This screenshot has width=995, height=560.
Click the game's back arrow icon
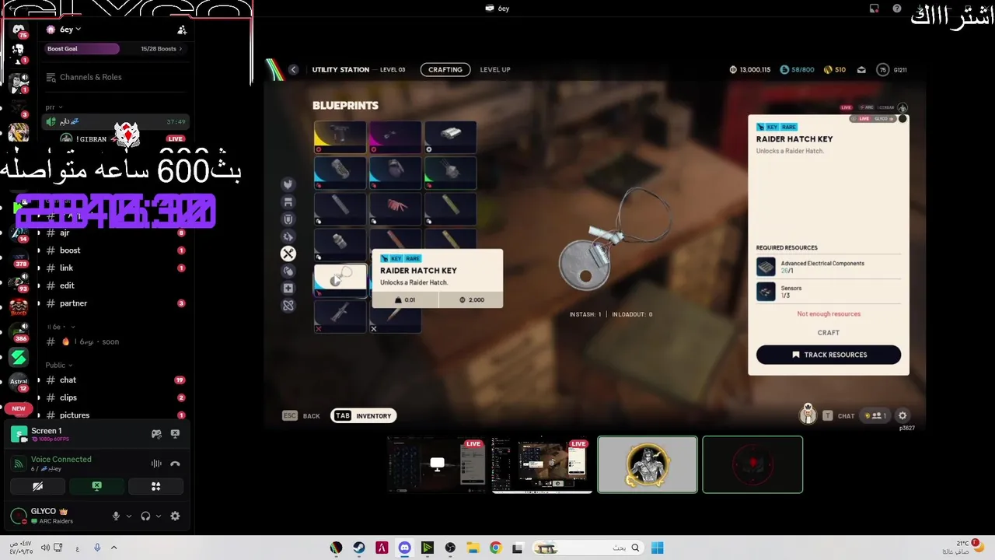tap(293, 69)
